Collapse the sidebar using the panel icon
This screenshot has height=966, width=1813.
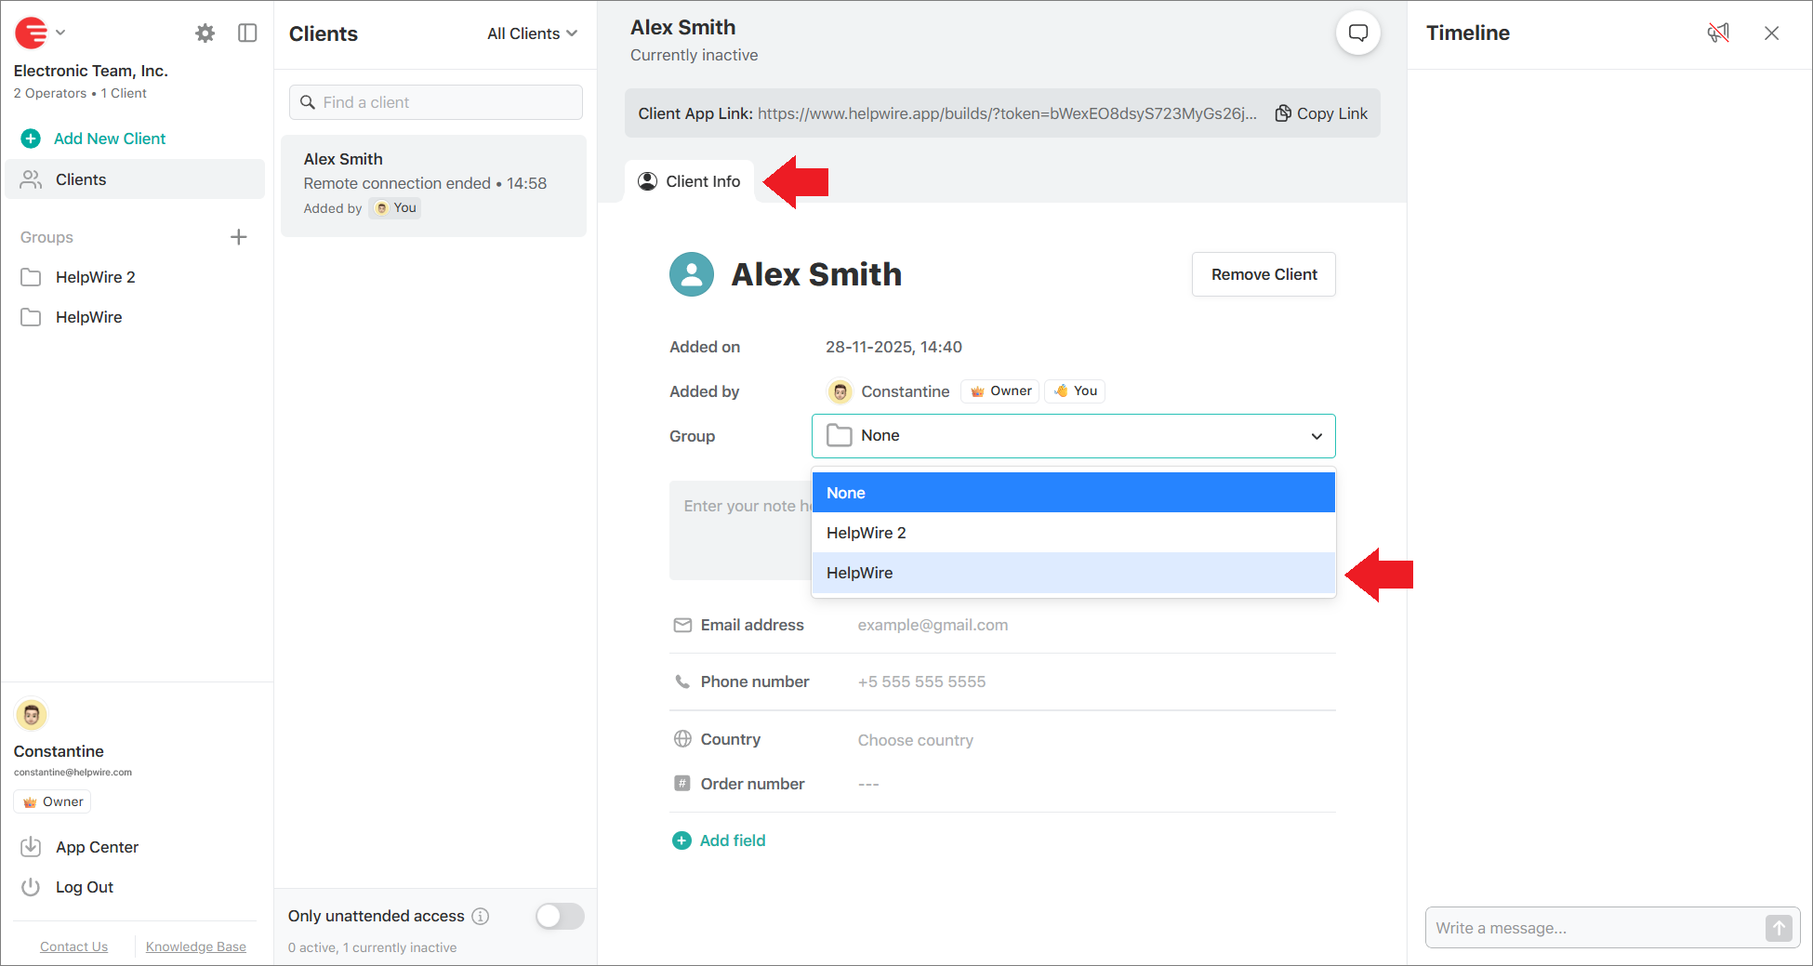247,33
